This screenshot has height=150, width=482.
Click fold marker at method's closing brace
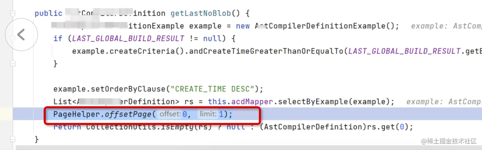[x=13, y=139]
